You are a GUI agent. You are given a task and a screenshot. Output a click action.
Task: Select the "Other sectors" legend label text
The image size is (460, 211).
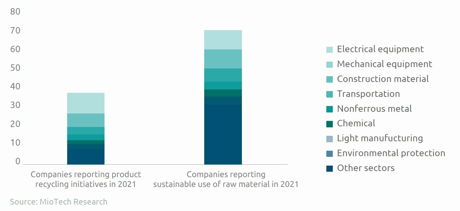366,168
